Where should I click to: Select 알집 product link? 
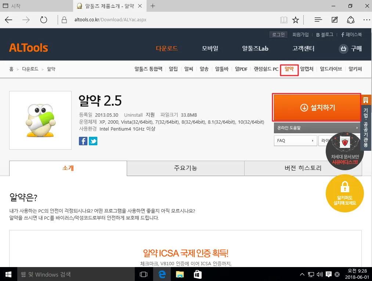[173, 69]
